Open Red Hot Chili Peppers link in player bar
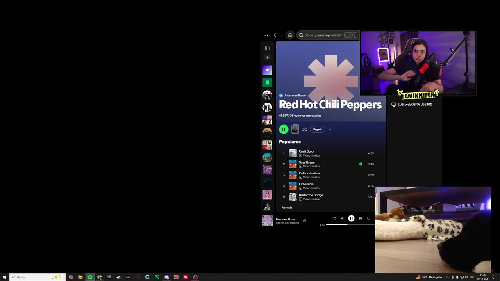 click(287, 223)
